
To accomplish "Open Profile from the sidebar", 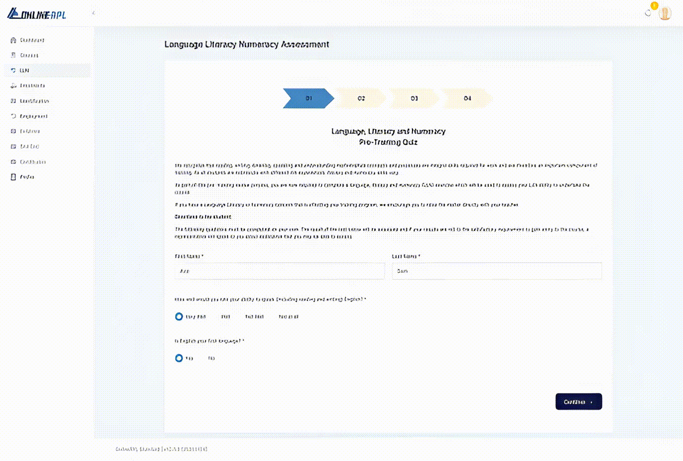I will pos(27,177).
